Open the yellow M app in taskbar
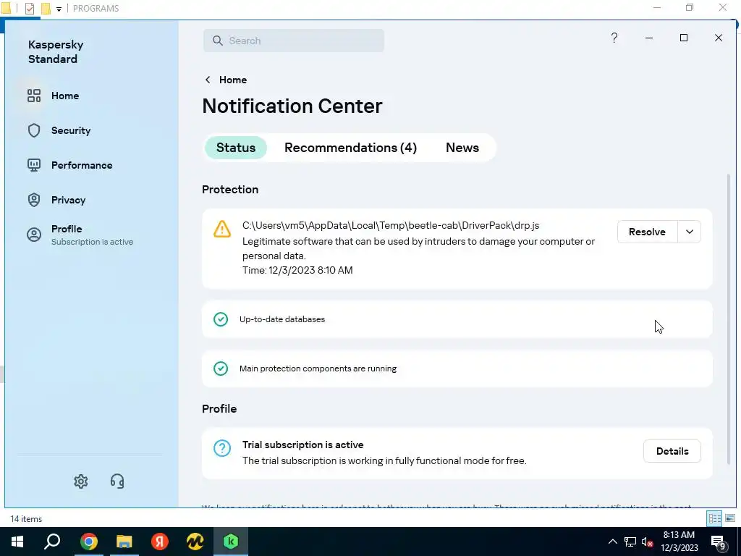The width and height of the screenshot is (741, 556). tap(195, 542)
